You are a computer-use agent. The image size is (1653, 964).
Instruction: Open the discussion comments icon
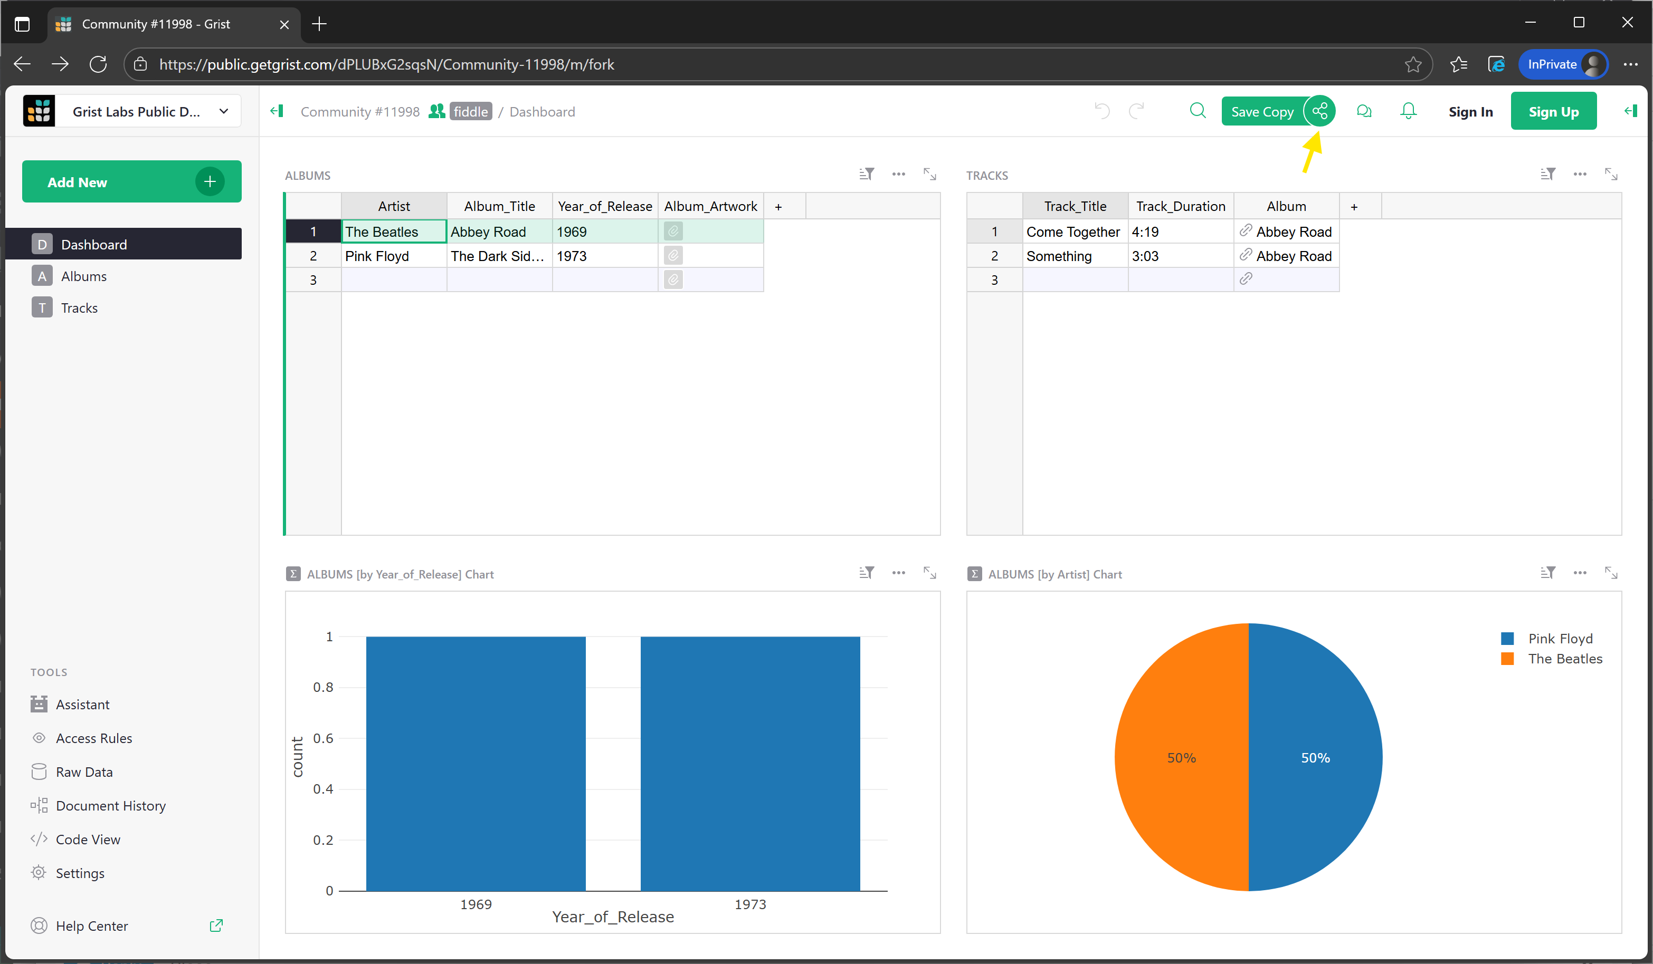pos(1364,111)
